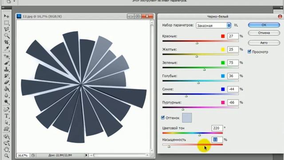Screen dimensions: 284x160
Task: Click the Насыщенность slider handle
Action: coord(169,146)
